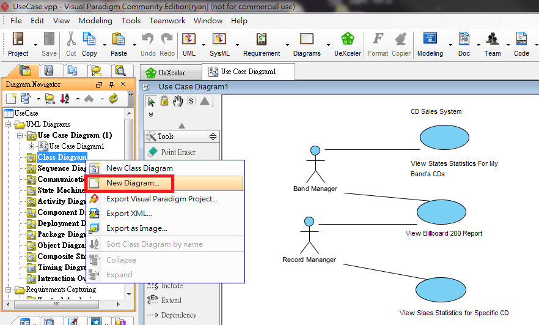The image size is (539, 325).
Task: Select the Extend relationship tool
Action: pos(171,300)
